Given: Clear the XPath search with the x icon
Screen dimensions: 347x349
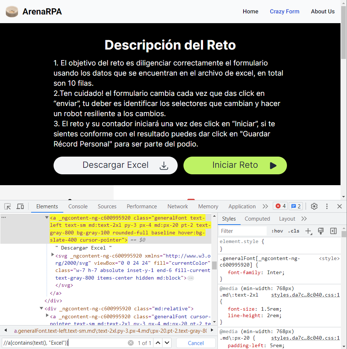Looking at the screenshot, I should (x=130, y=343).
